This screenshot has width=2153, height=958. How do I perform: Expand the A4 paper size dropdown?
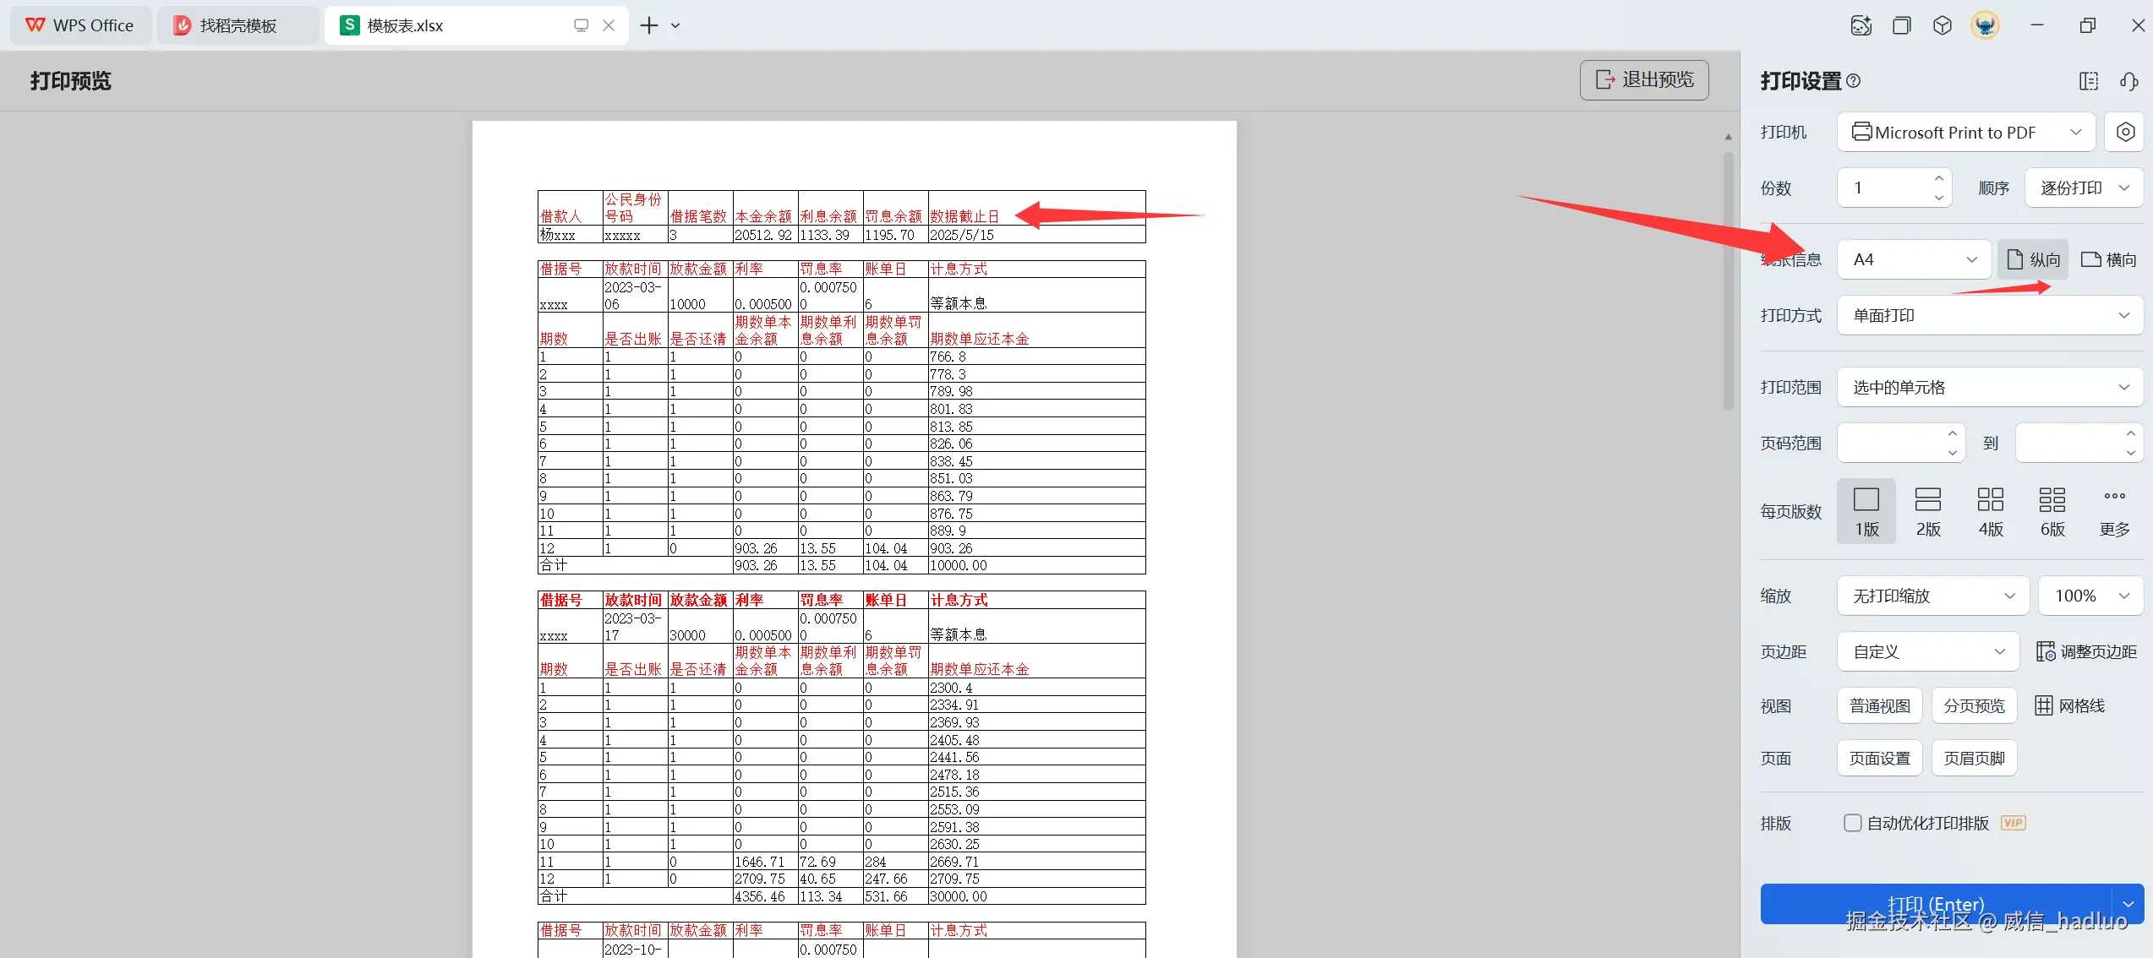[1915, 259]
